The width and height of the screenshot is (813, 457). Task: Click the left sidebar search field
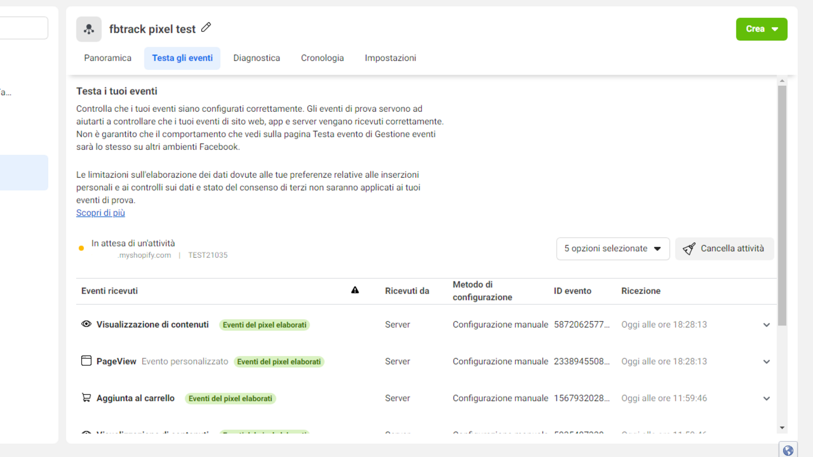[x=24, y=28]
